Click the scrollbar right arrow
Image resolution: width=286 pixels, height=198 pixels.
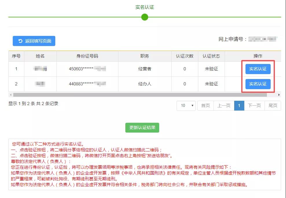click(279, 95)
